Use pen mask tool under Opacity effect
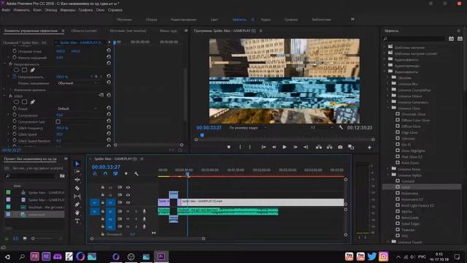The width and height of the screenshot is (467, 263). (x=32, y=70)
